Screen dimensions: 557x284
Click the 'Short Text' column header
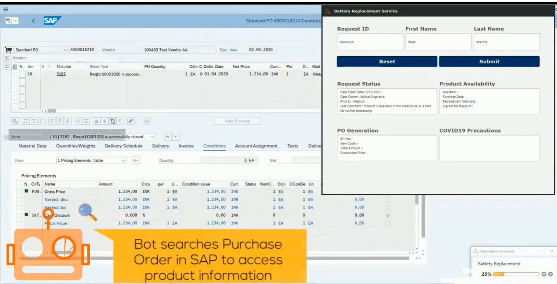tap(99, 67)
